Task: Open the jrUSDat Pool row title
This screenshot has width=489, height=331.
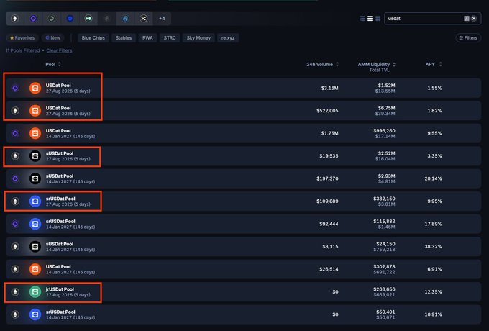Action: (x=60, y=289)
